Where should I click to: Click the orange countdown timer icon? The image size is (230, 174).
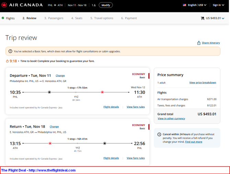pos(7,61)
